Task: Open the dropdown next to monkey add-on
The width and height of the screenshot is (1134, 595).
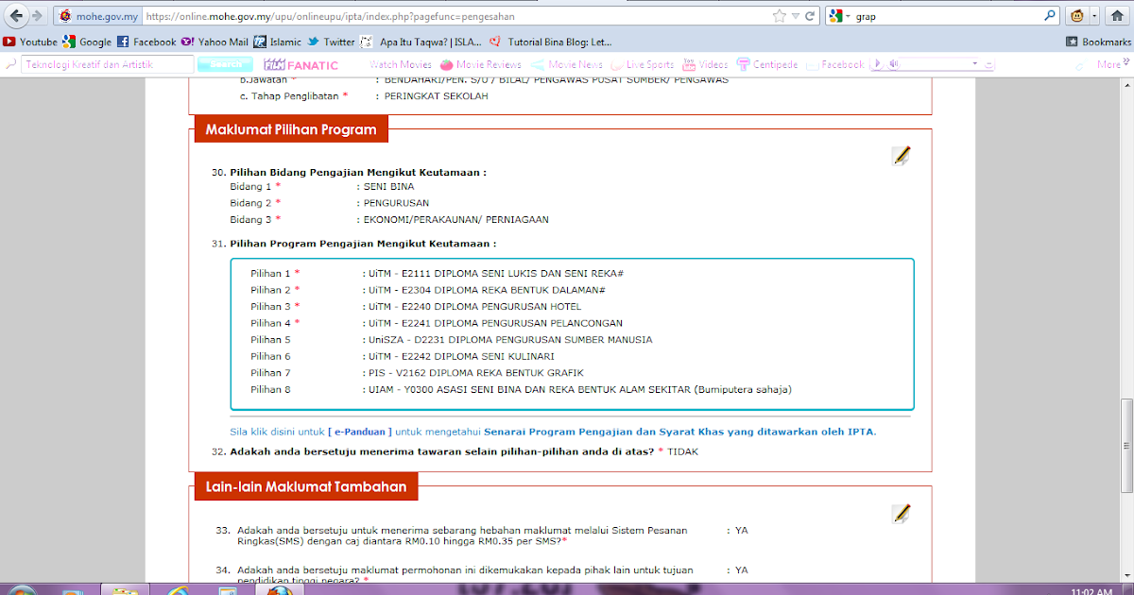Action: click(x=1094, y=16)
